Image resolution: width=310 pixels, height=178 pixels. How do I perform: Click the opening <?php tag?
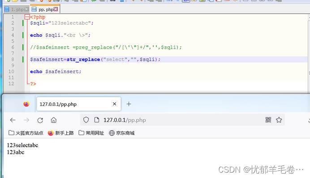click(38, 17)
